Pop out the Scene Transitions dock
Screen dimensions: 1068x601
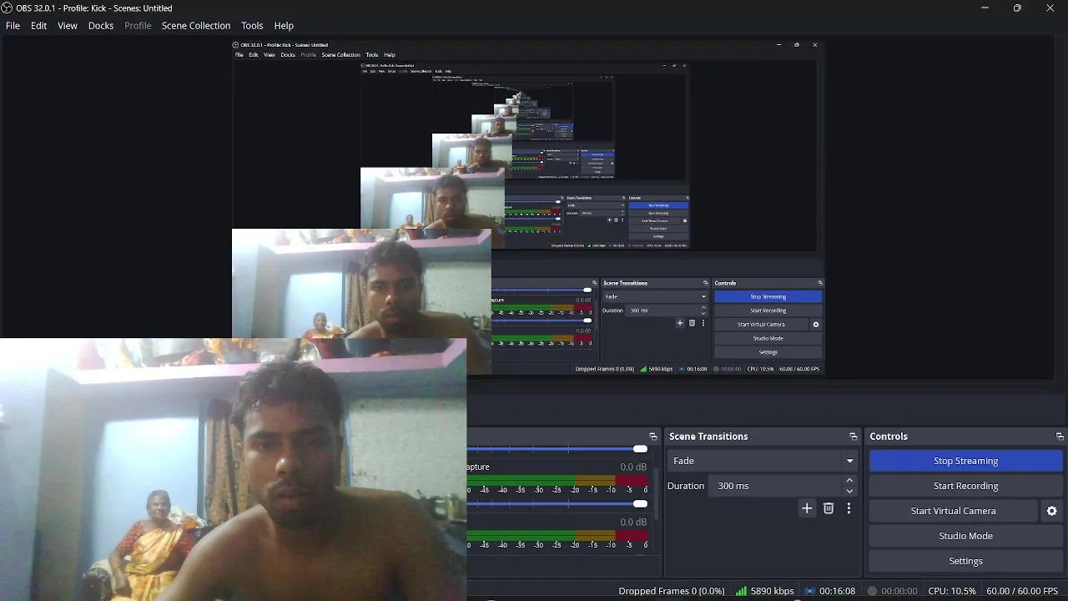(x=853, y=437)
